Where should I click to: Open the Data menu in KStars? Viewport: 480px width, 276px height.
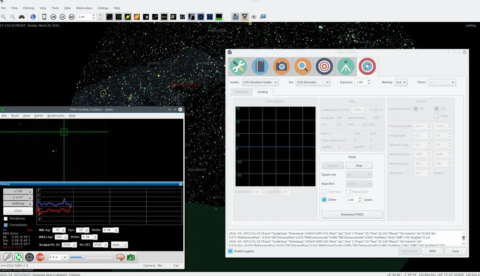[67, 8]
